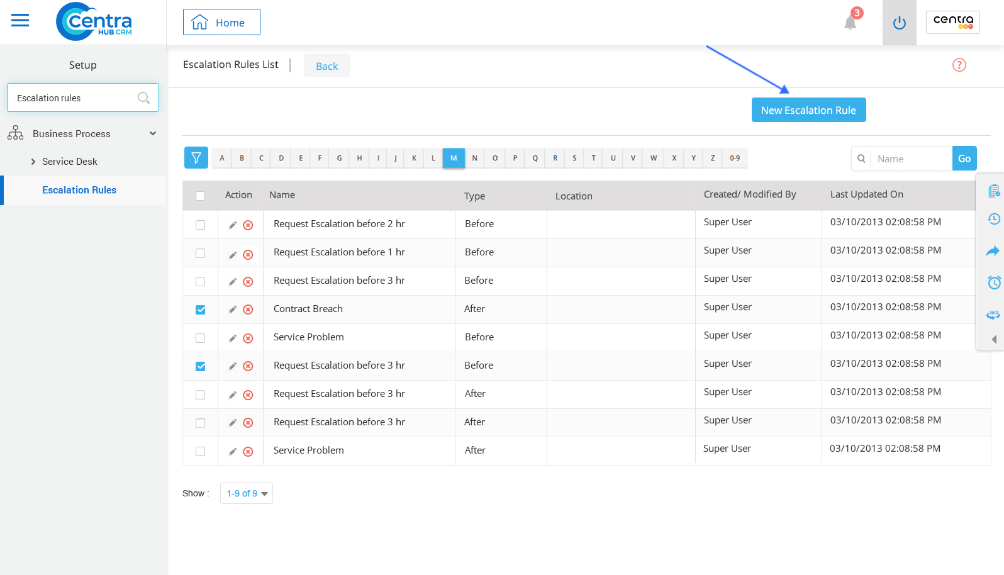Delete the first Request Escalation before 2 hr rule
Viewport: 1004px width, 575px height.
(x=248, y=225)
